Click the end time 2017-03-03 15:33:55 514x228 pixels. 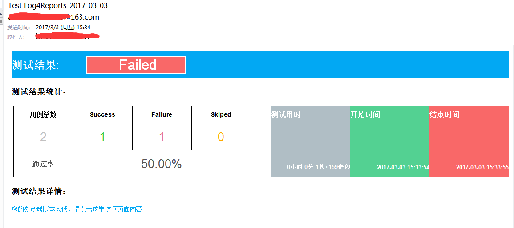482,167
